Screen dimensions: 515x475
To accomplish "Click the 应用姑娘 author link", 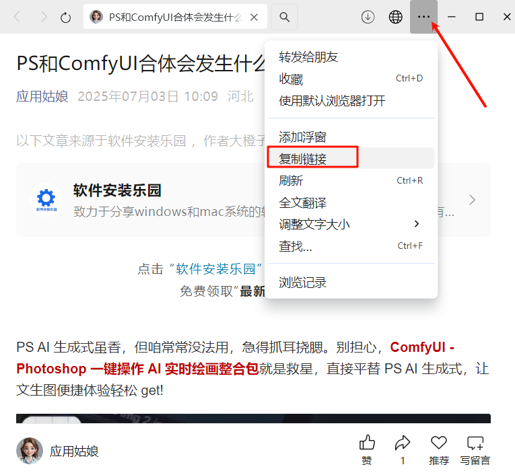I will [42, 96].
